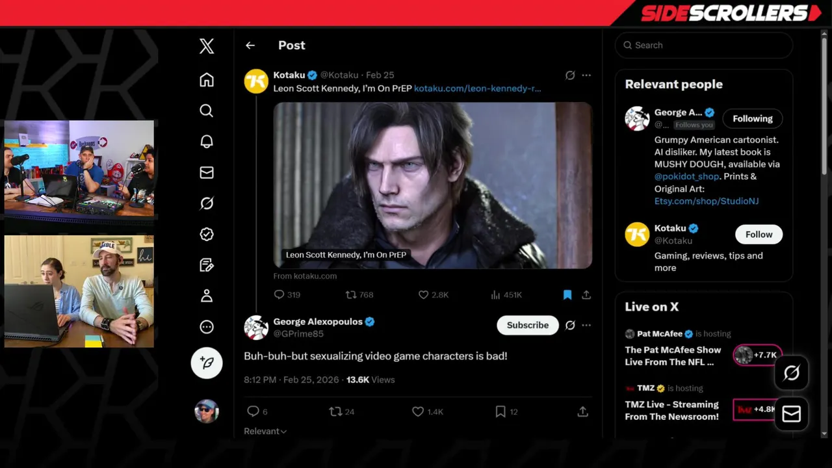This screenshot has height=468, width=832.
Task: Reply to George's post with 6 replies
Action: click(x=257, y=411)
